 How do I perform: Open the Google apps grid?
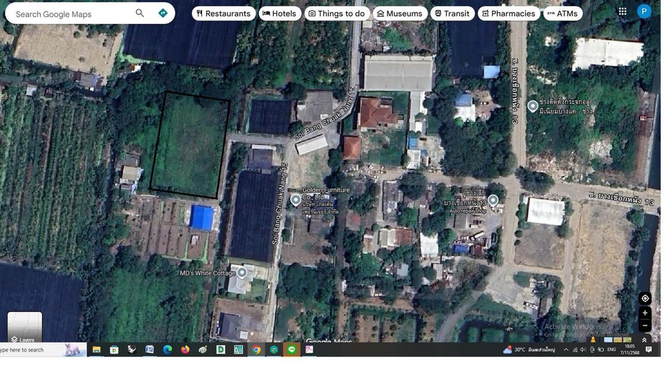(623, 12)
